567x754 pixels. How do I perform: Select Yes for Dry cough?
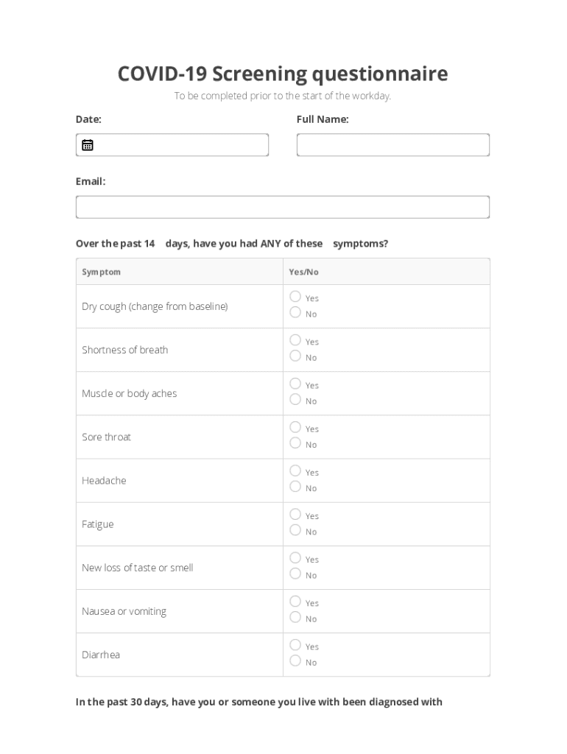pos(295,297)
